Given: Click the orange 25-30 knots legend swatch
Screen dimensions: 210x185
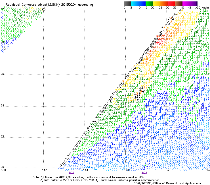Looking at the screenshot, I should tap(164, 3).
